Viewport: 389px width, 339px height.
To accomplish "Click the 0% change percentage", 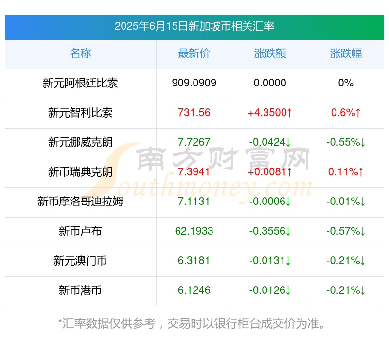I will [x=346, y=83].
